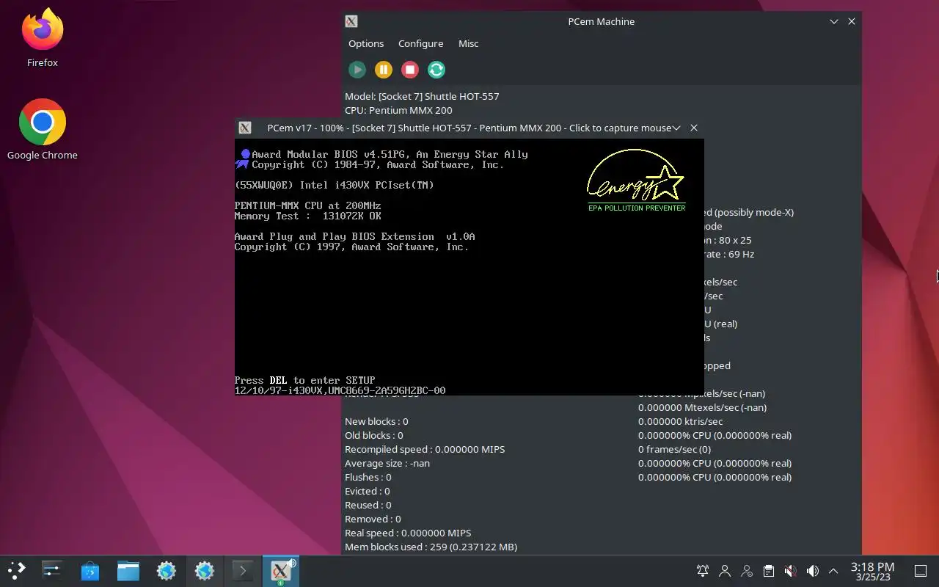Click the 'Old blocks : 0' status line
939x587 pixels.
[374, 435]
